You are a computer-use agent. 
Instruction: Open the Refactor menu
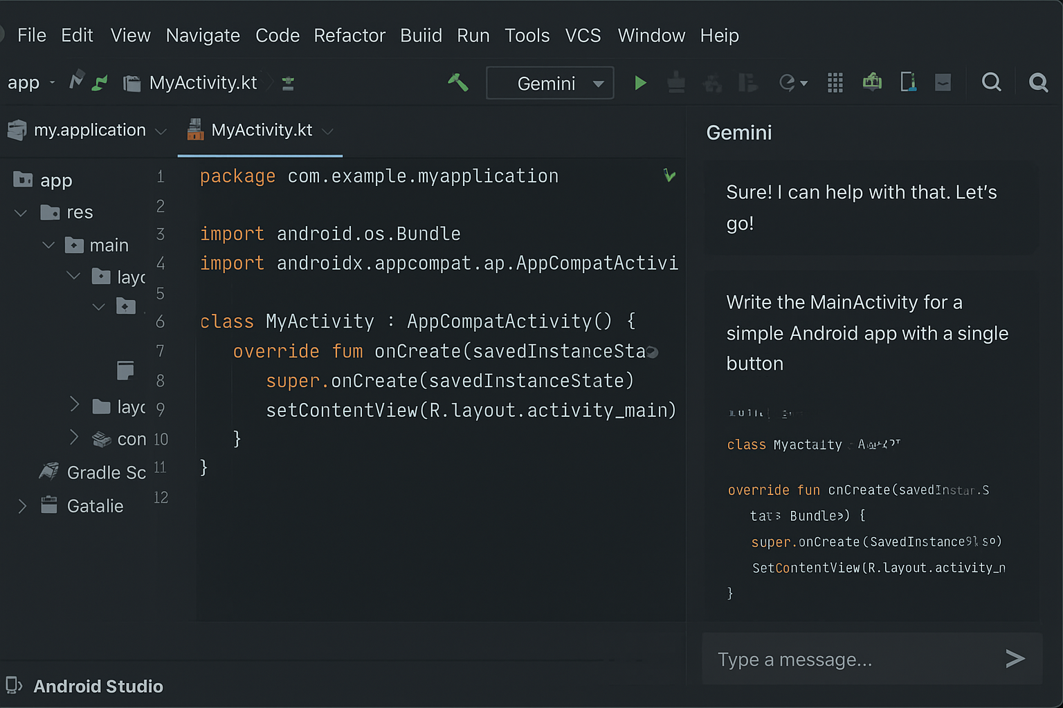pos(349,35)
